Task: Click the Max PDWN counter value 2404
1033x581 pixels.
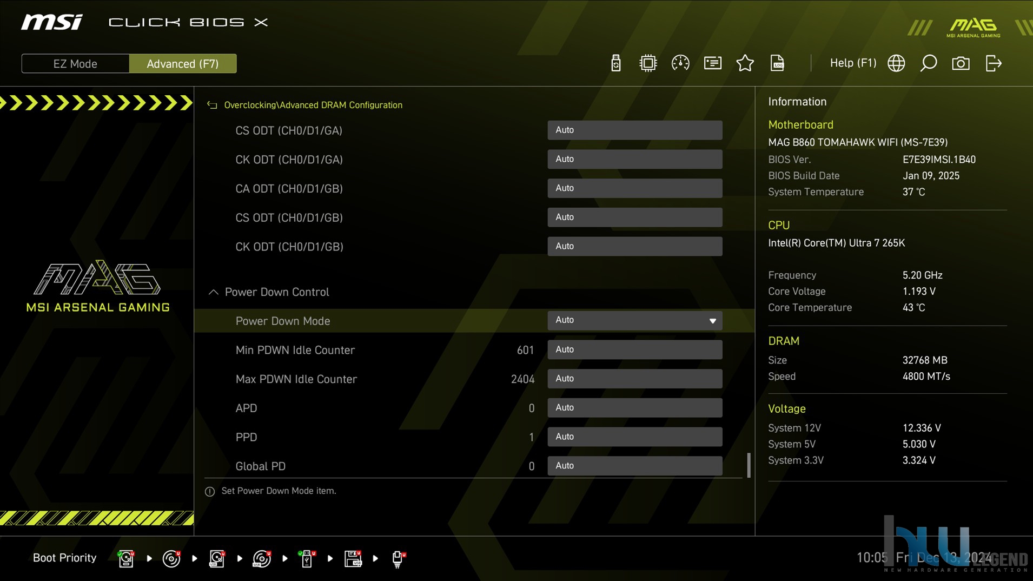Action: tap(522, 379)
